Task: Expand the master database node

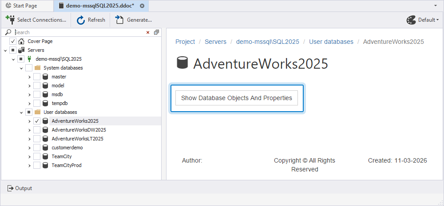Action: (x=29, y=77)
